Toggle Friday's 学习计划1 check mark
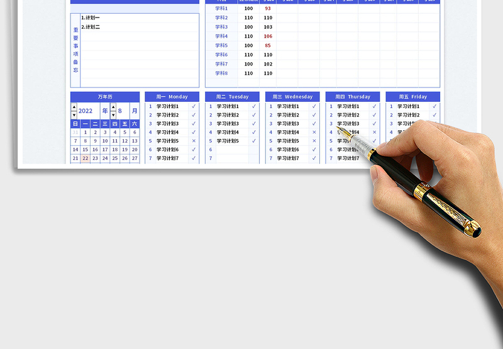 click(434, 106)
